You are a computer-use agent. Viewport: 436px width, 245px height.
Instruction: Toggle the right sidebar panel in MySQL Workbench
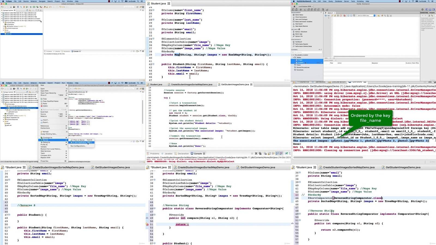click(433, 10)
